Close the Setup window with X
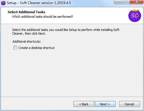The image size is (144, 111). [137, 2]
